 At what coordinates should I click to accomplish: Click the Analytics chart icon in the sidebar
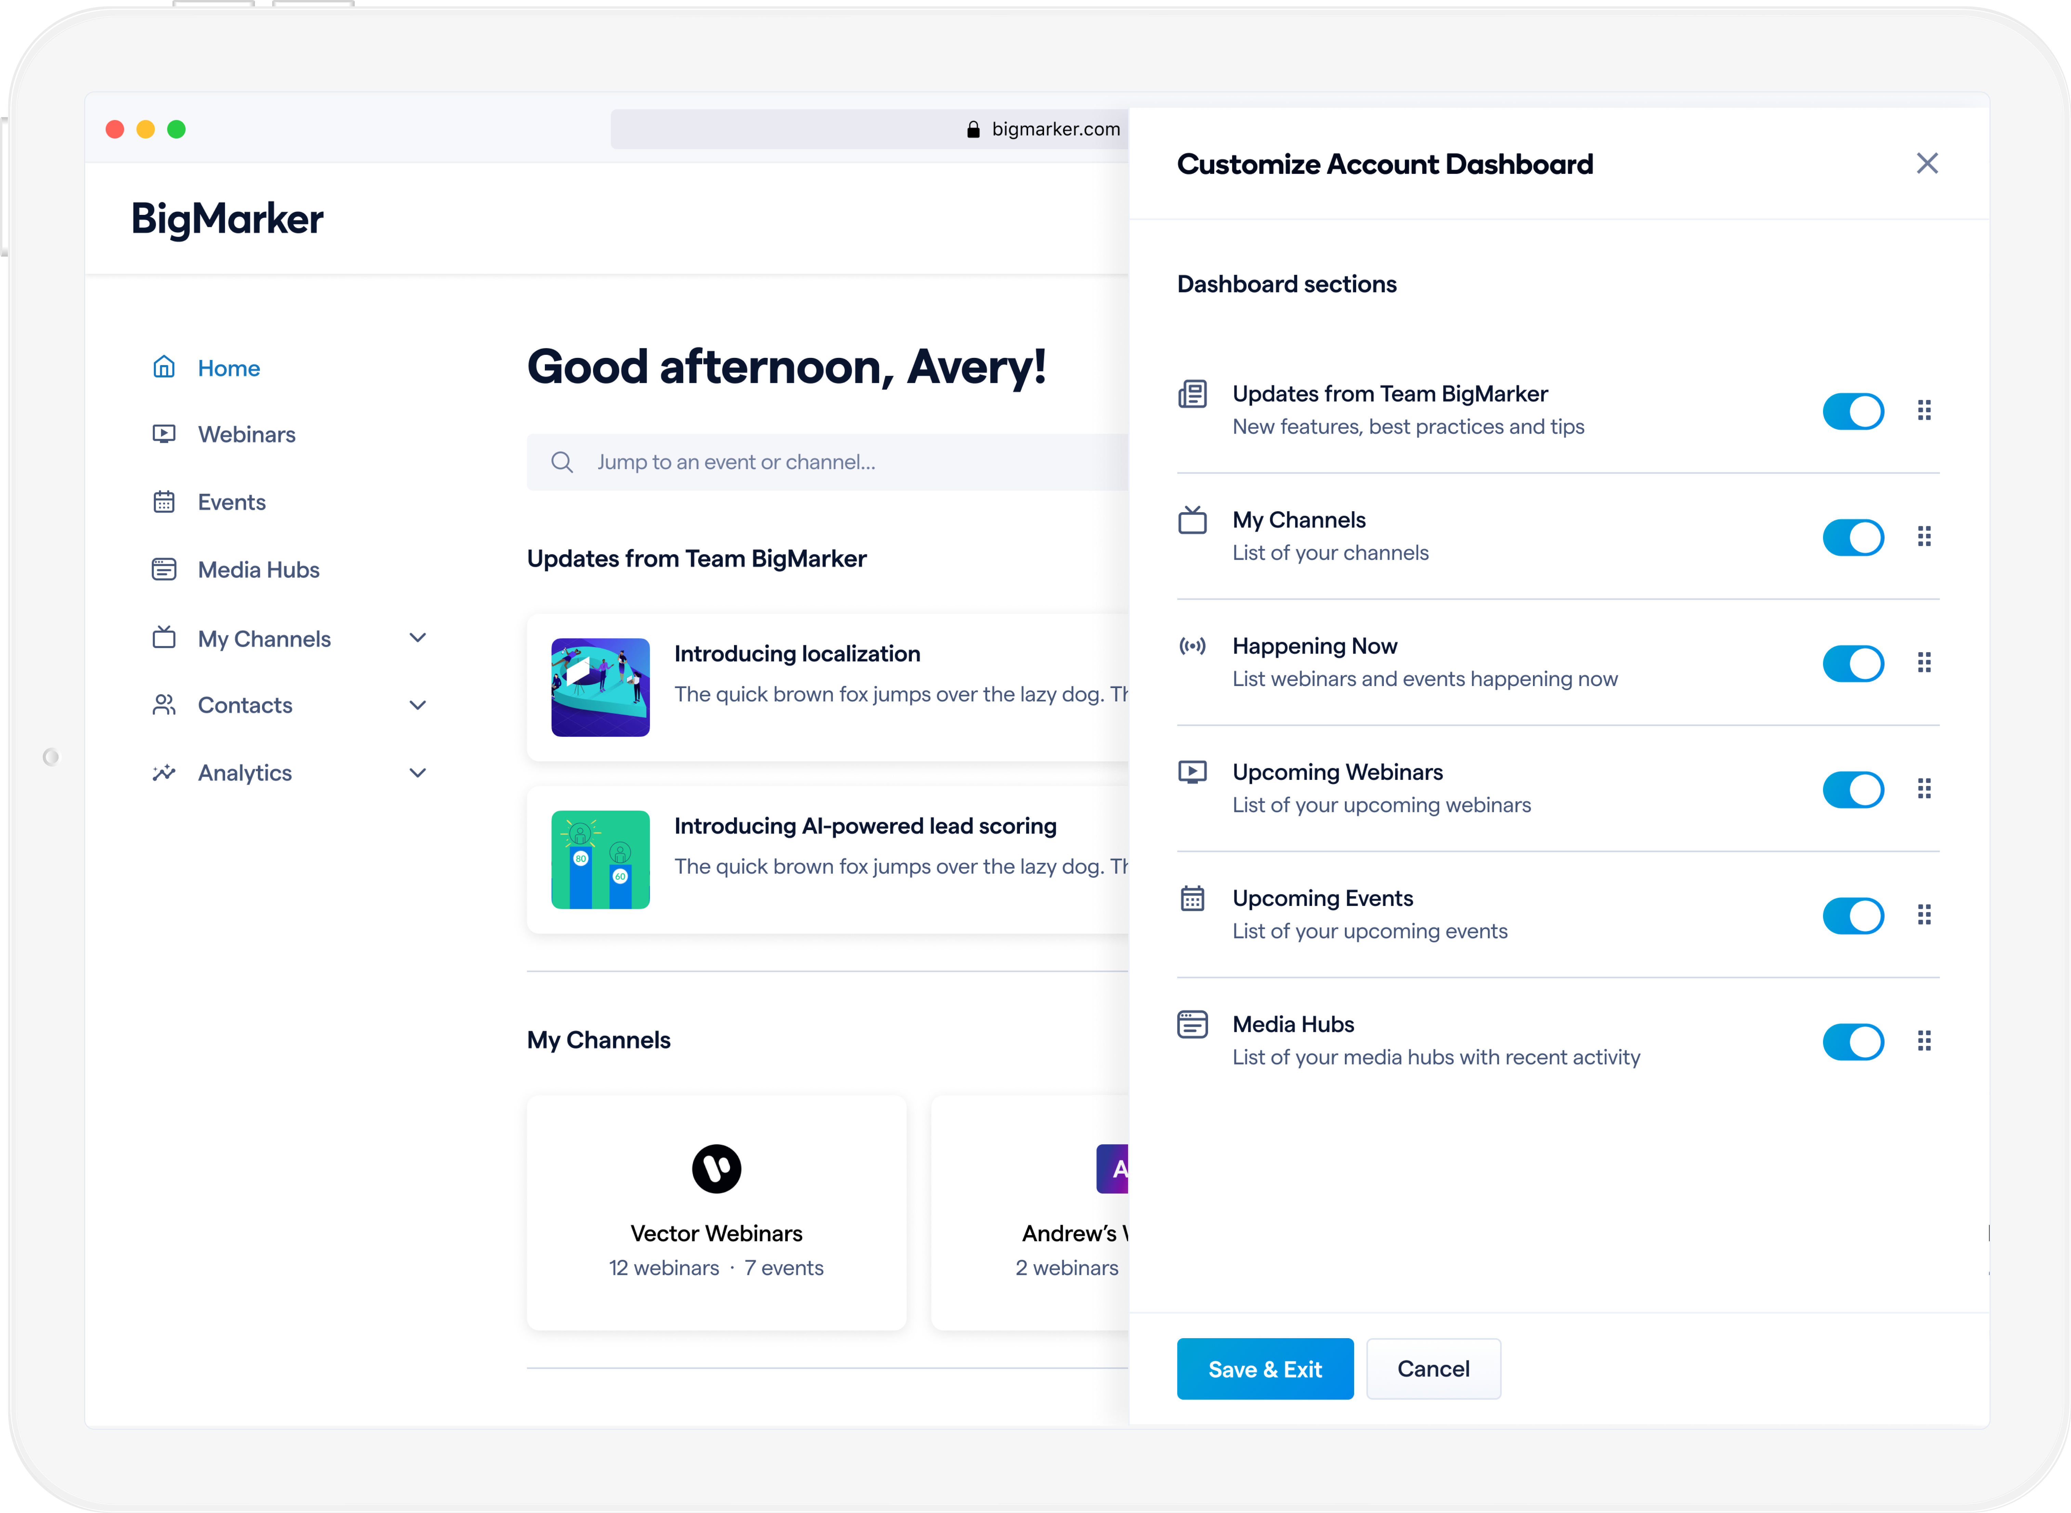pyautogui.click(x=164, y=773)
